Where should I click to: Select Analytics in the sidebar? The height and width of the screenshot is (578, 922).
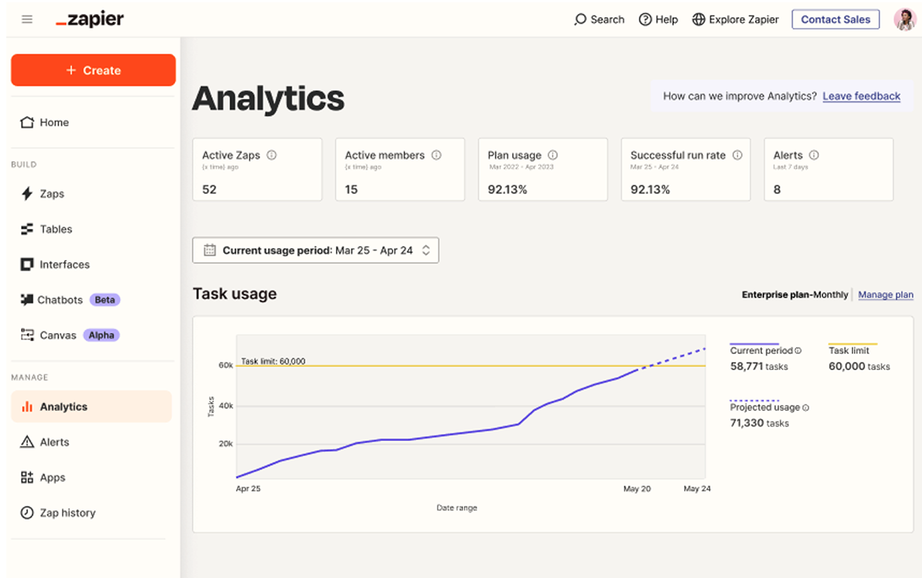click(x=91, y=407)
